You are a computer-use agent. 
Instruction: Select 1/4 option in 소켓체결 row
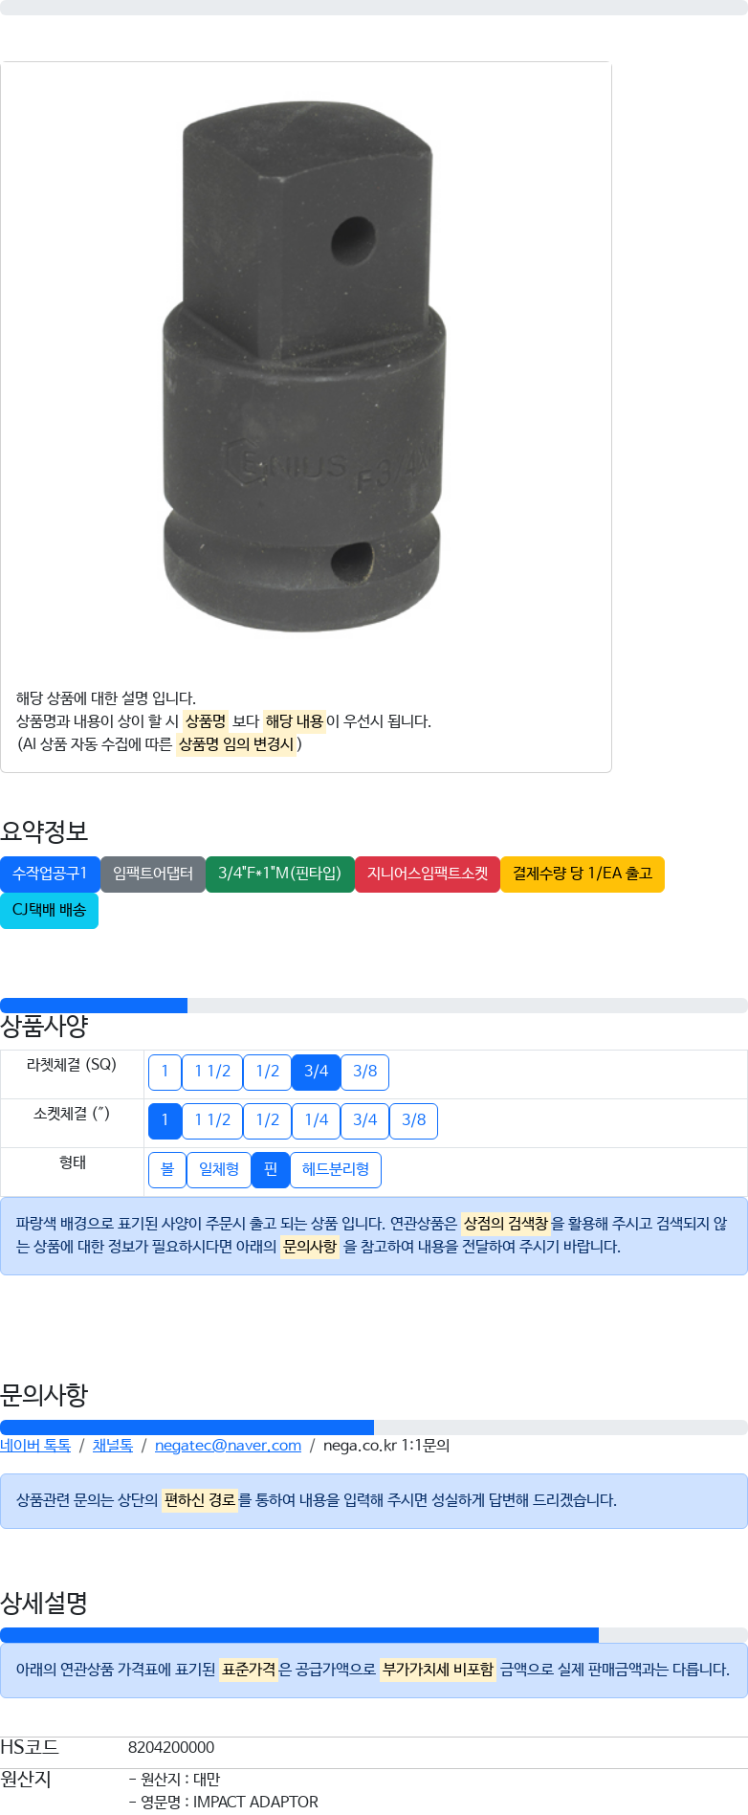coord(316,1120)
